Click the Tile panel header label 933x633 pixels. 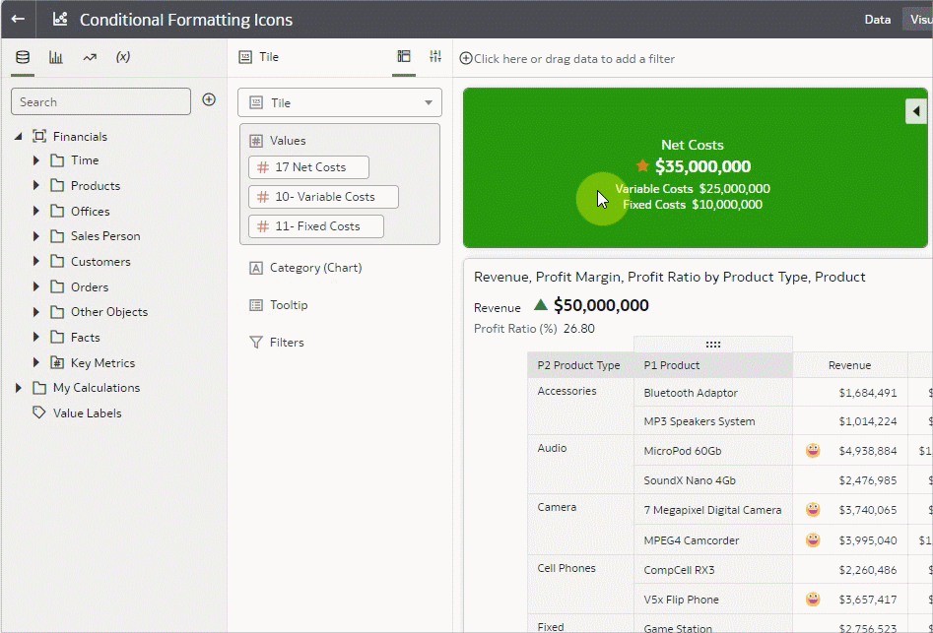click(269, 56)
